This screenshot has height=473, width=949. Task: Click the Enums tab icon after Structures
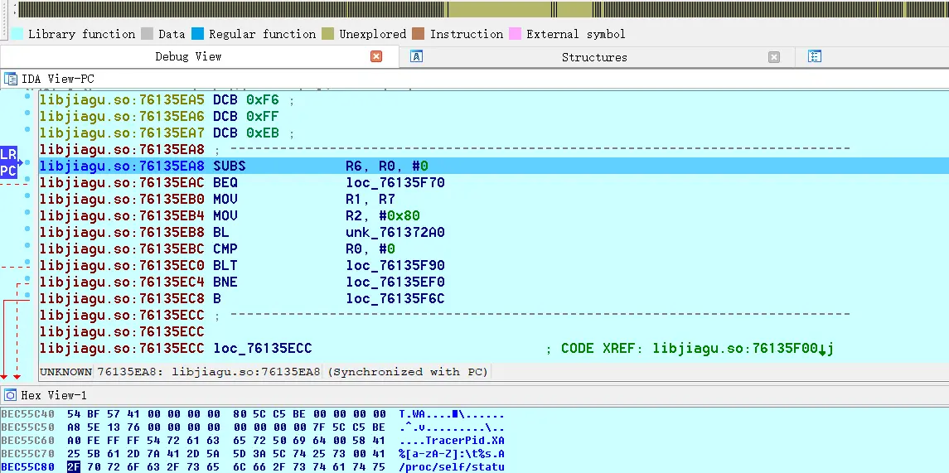(815, 57)
